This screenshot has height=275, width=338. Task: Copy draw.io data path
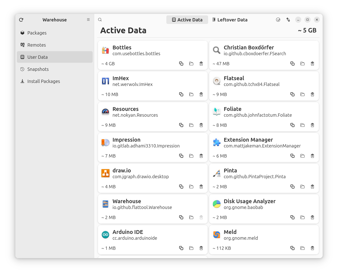tap(181, 187)
